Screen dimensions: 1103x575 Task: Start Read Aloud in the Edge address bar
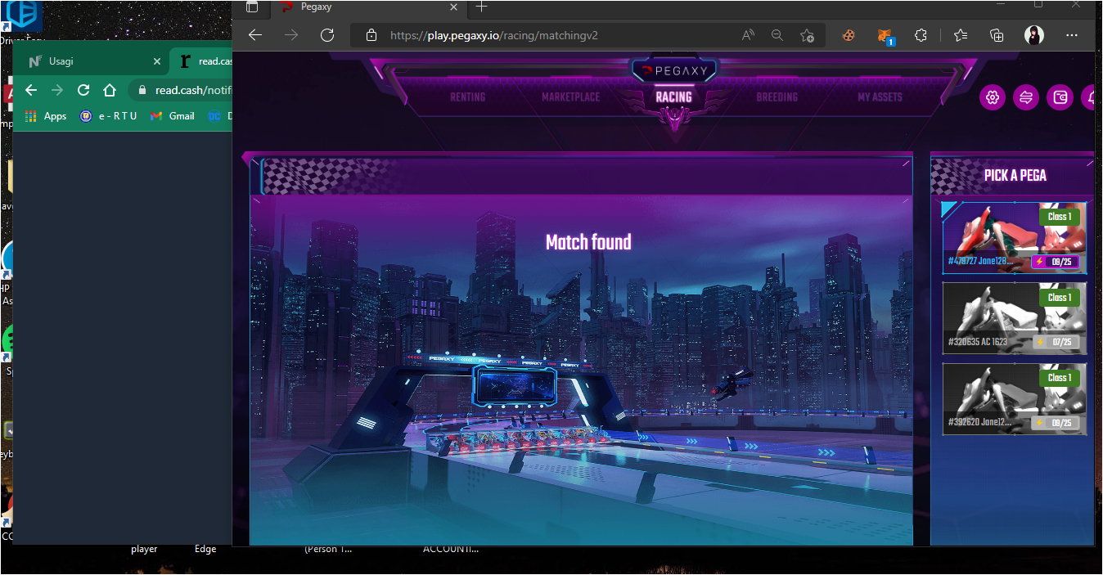point(748,35)
